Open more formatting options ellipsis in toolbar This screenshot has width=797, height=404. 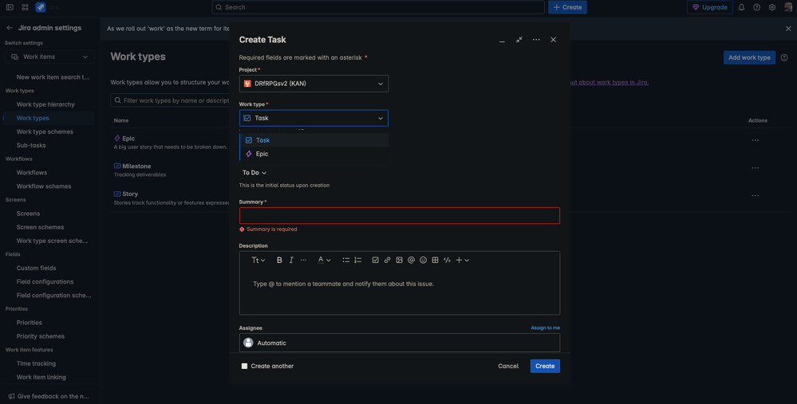point(303,260)
